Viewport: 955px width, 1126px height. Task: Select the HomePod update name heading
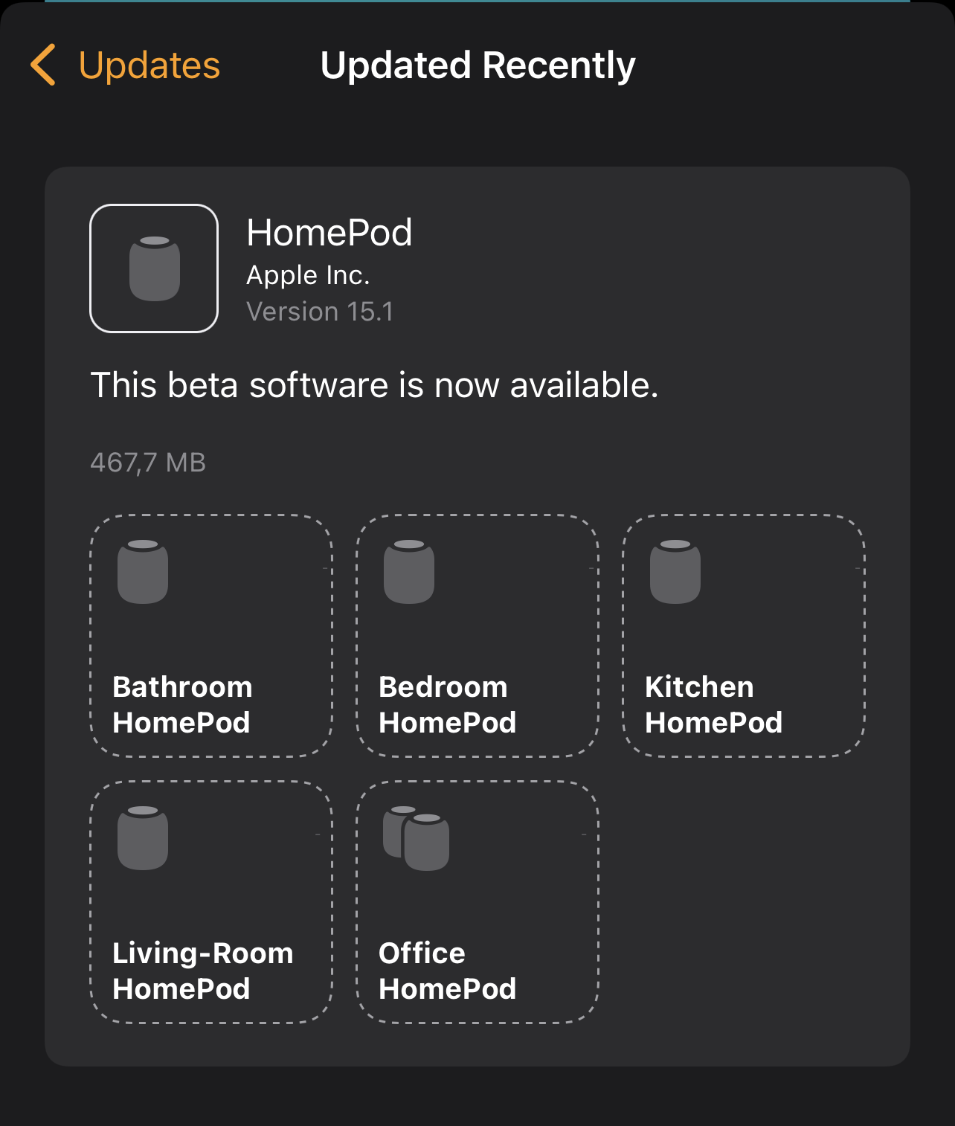[x=329, y=233]
